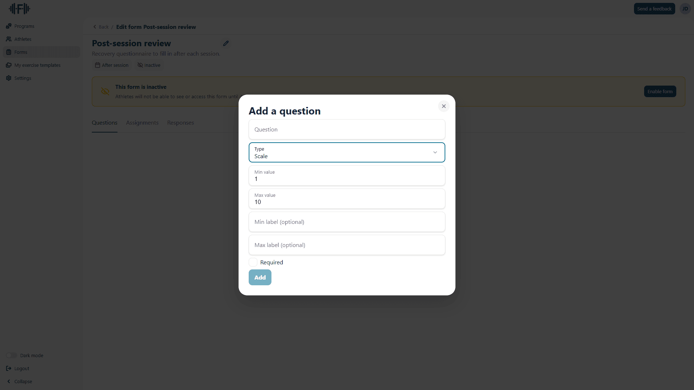Click the app logo icon
Viewport: 694px width, 390px height.
pyautogui.click(x=20, y=9)
